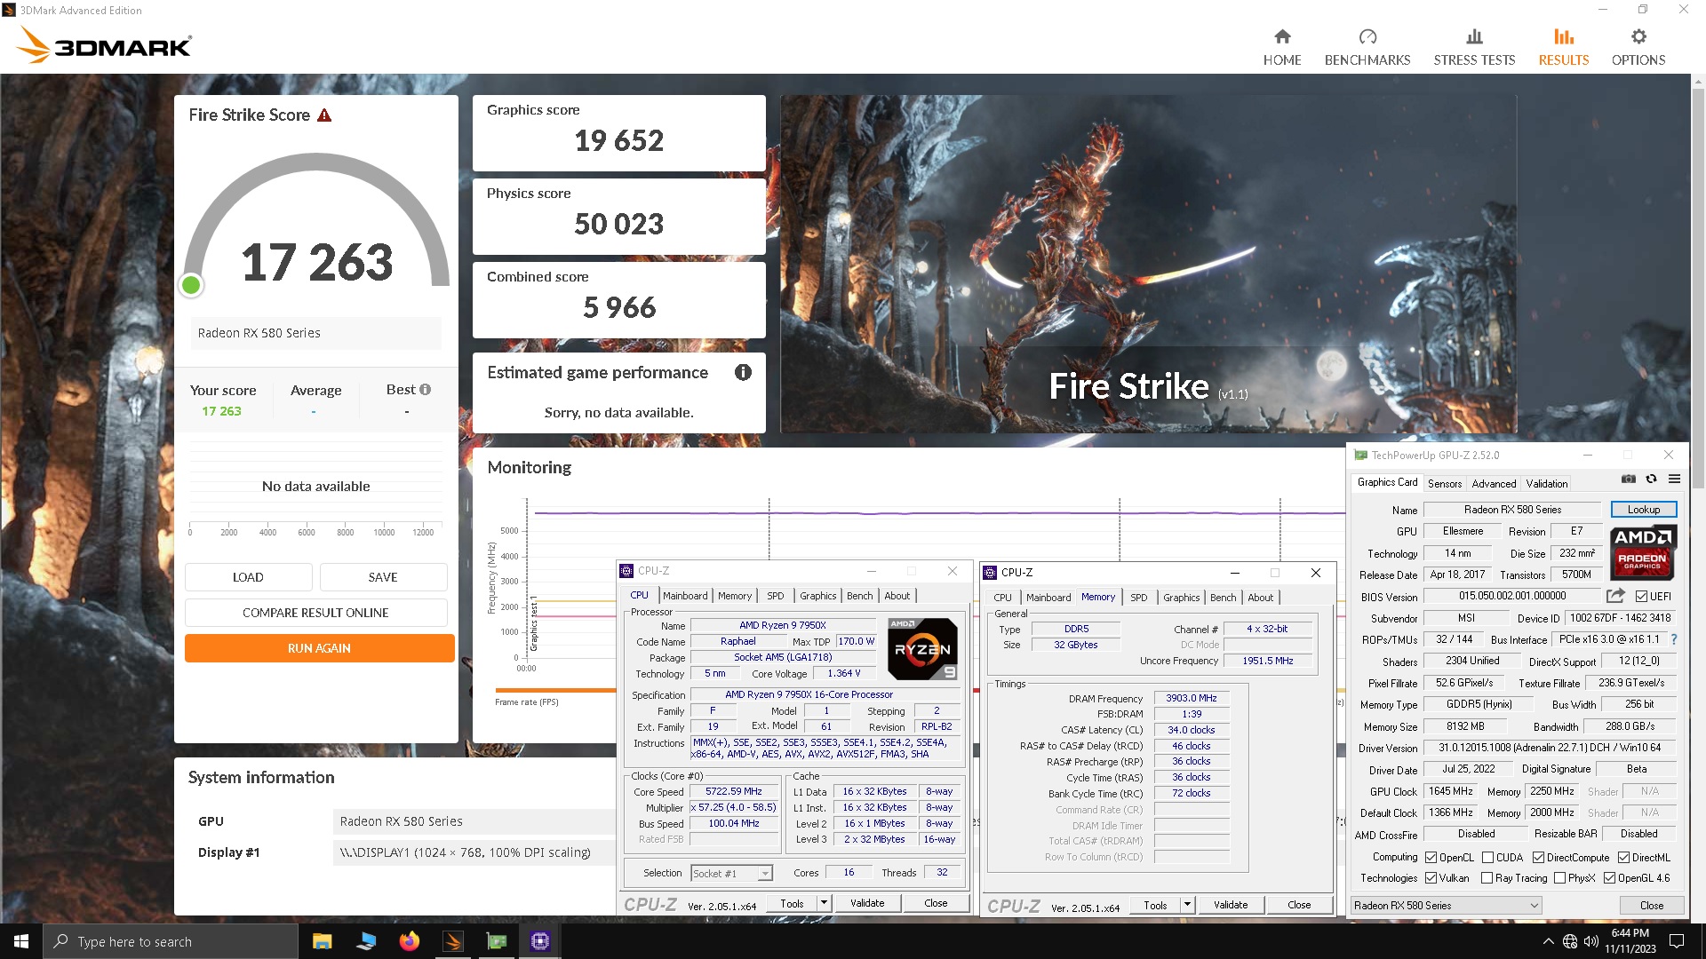Click the Fire Strike Score warning icon
Image resolution: width=1706 pixels, height=959 pixels.
point(324,115)
